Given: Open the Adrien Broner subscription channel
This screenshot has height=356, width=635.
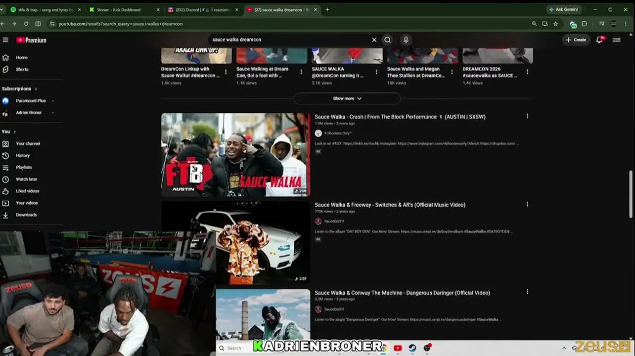Looking at the screenshot, I should 29,112.
